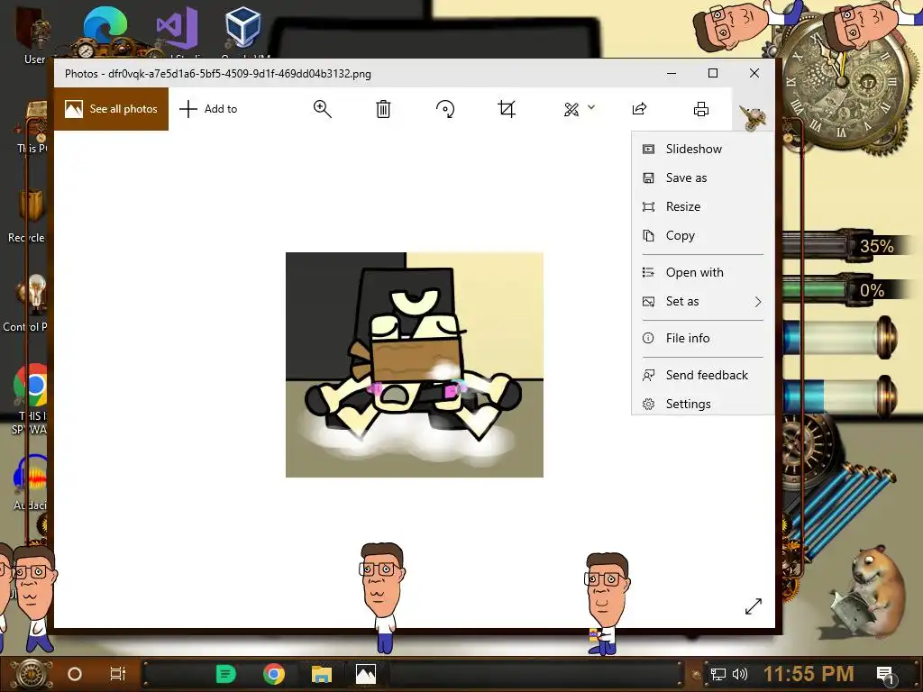Open the Edit & Create icon
Viewport: 923px width, 692px height.
(571, 109)
